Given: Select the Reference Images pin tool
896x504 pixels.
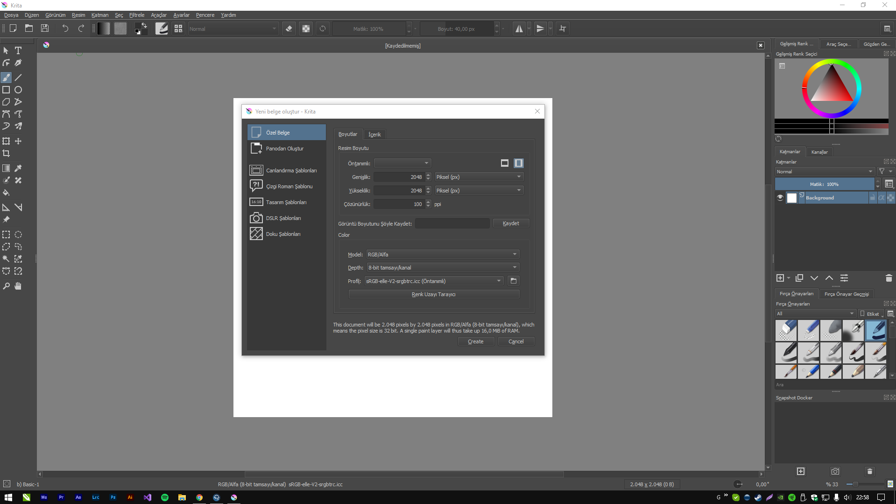Looking at the screenshot, I should pos(6,220).
